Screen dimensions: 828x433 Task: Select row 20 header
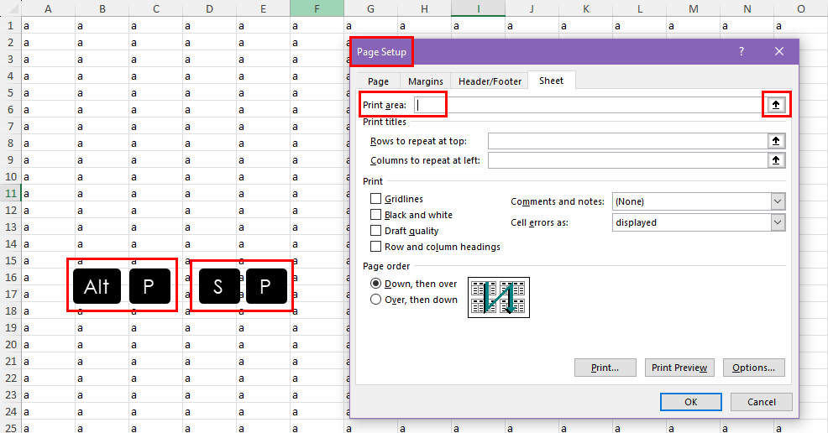coord(10,344)
